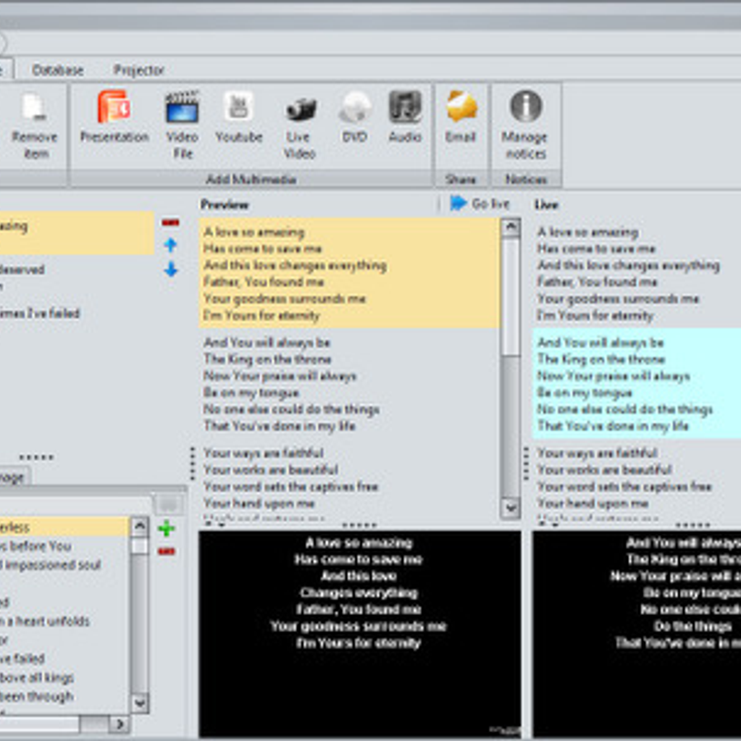Add a DVD to the schedule

(355, 117)
